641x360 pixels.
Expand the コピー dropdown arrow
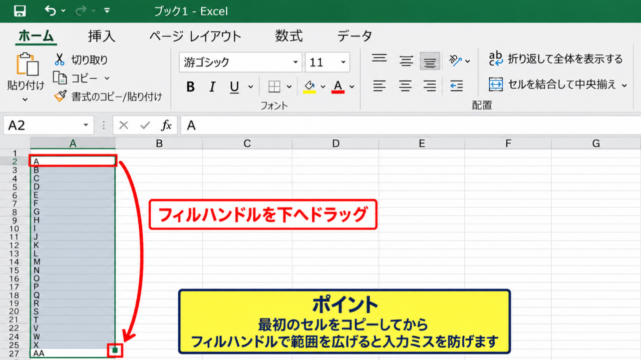[x=107, y=78]
